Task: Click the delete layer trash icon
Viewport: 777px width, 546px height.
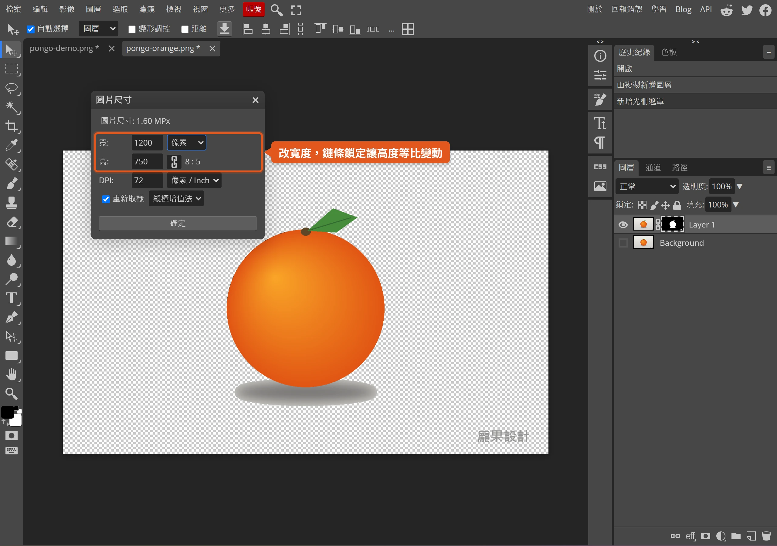Action: pos(766,536)
